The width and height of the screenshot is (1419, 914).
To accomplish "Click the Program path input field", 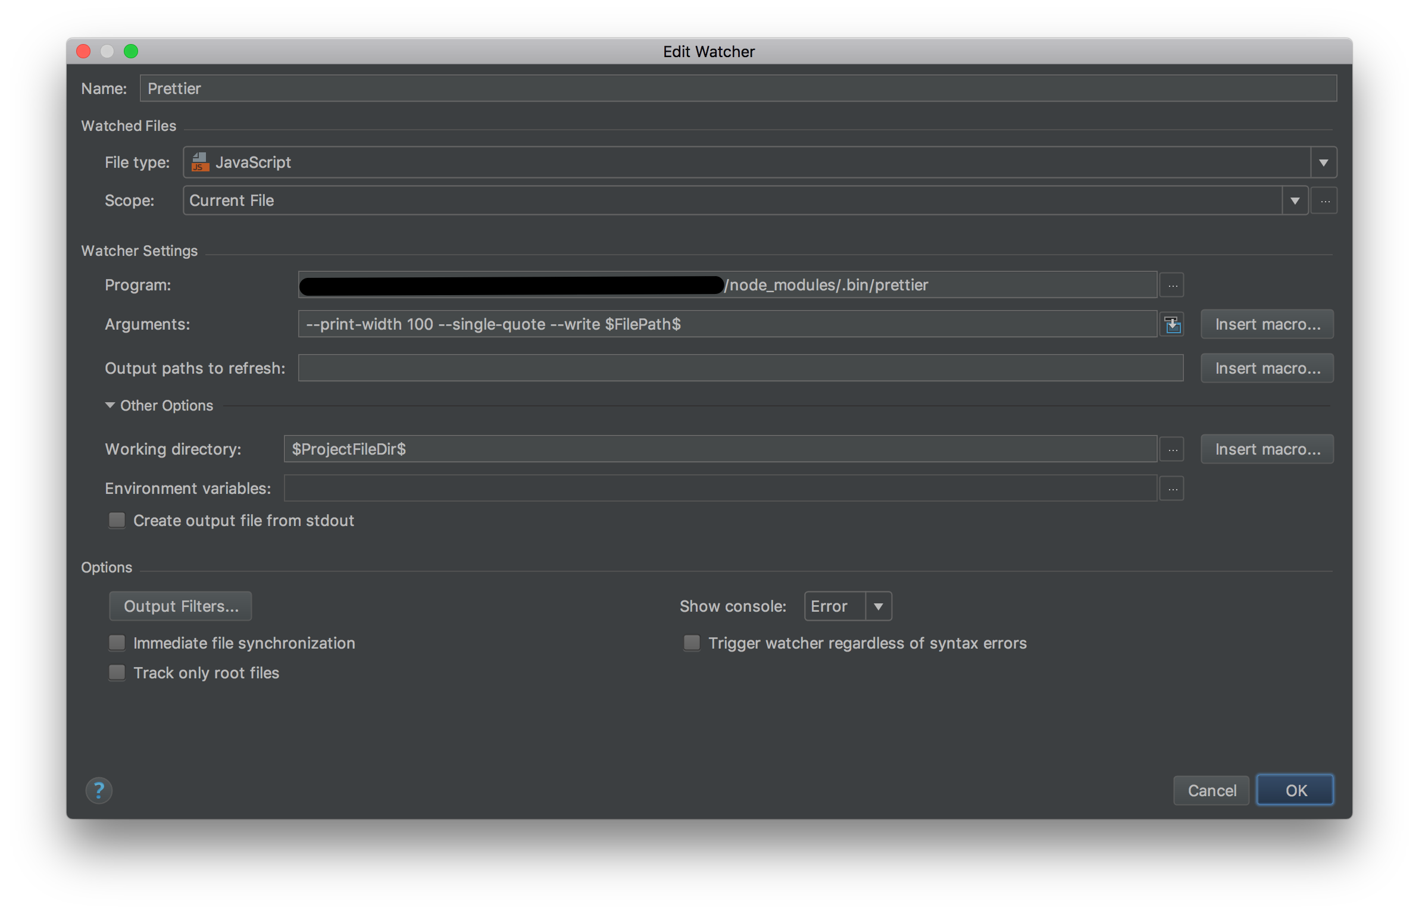I will click(727, 285).
